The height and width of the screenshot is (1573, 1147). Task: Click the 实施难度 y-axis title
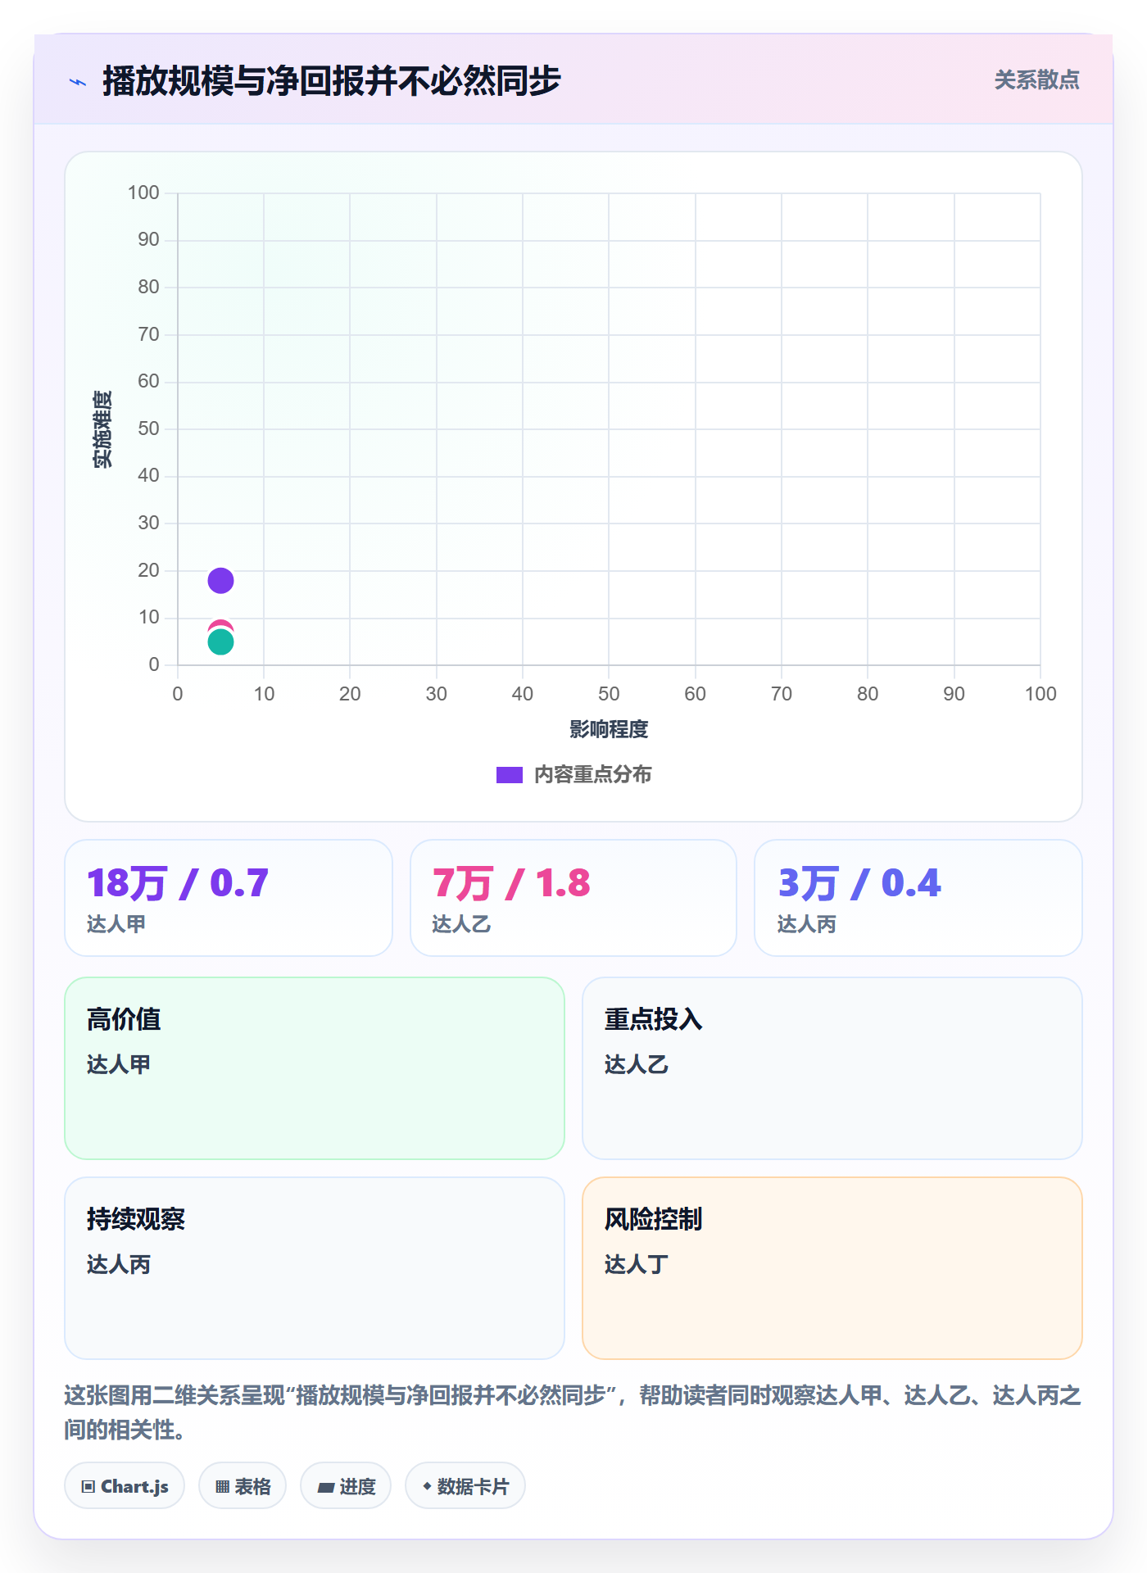pos(102,429)
